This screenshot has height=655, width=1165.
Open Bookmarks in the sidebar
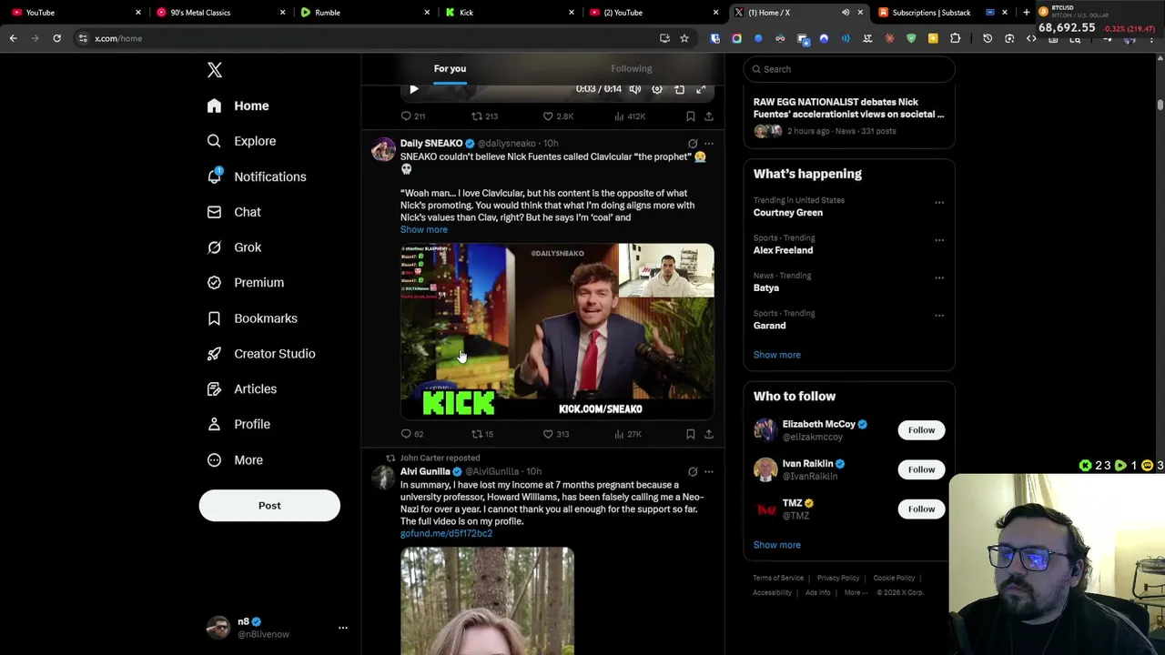251,318
